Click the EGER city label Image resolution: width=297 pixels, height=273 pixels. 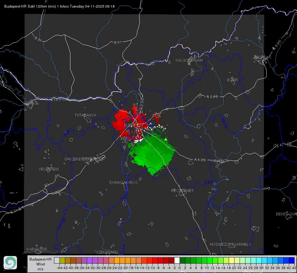pyautogui.click(x=232, y=80)
